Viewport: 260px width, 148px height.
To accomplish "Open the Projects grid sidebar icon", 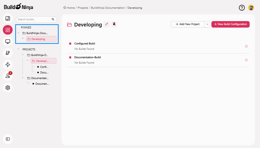I will [8, 30].
